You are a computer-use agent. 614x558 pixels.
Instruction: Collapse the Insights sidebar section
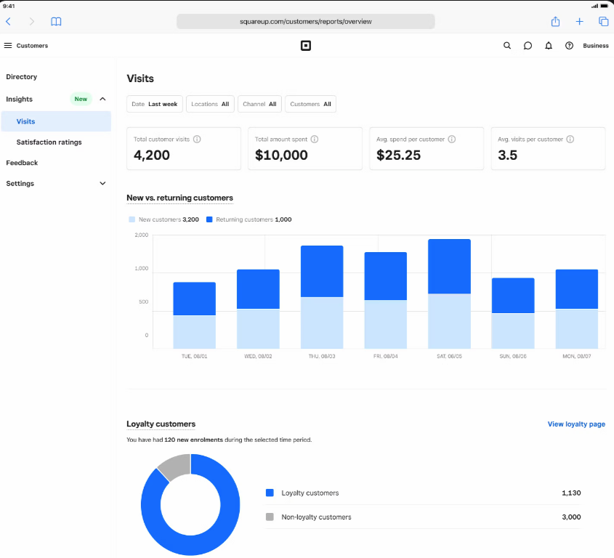(102, 99)
